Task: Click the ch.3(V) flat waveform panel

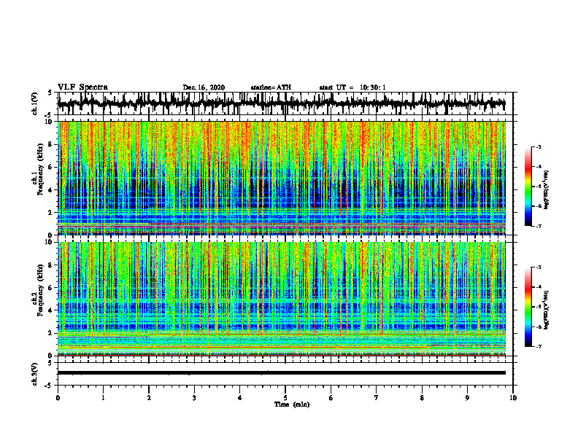Action: [x=285, y=374]
